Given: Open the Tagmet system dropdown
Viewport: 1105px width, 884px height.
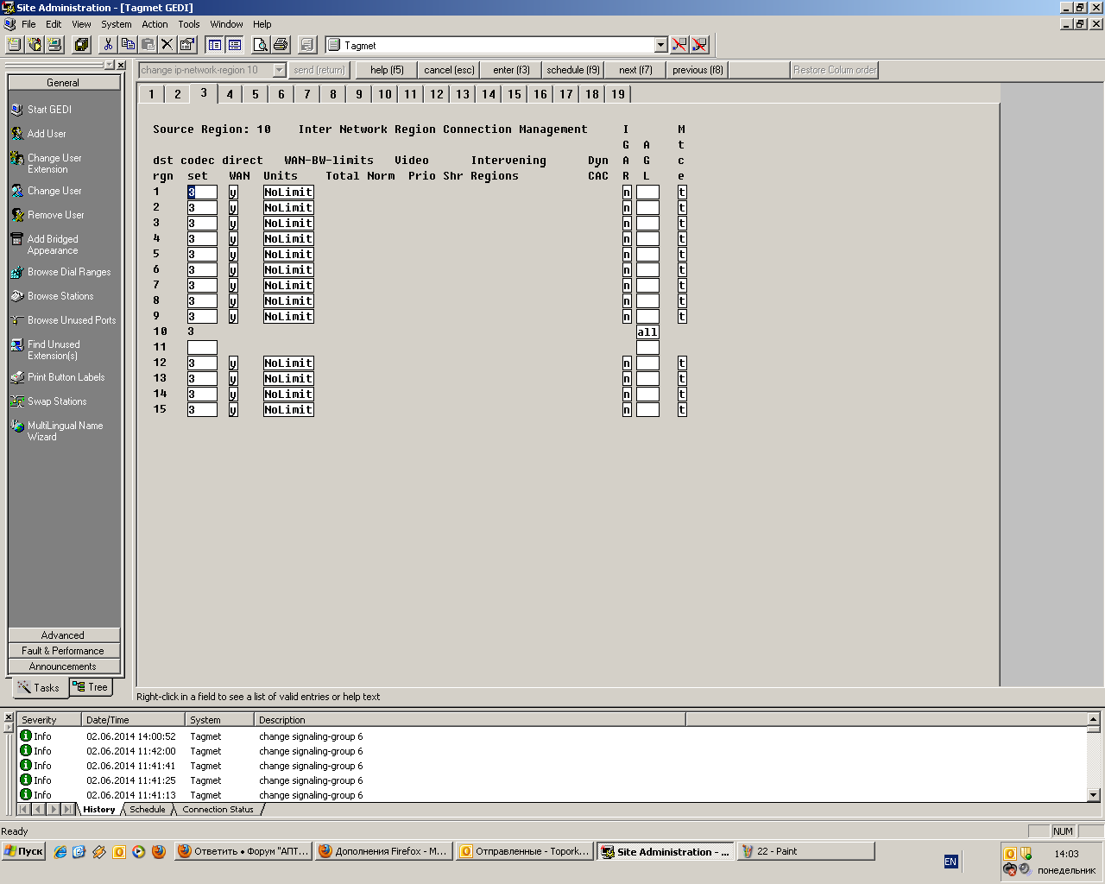Looking at the screenshot, I should coord(661,45).
